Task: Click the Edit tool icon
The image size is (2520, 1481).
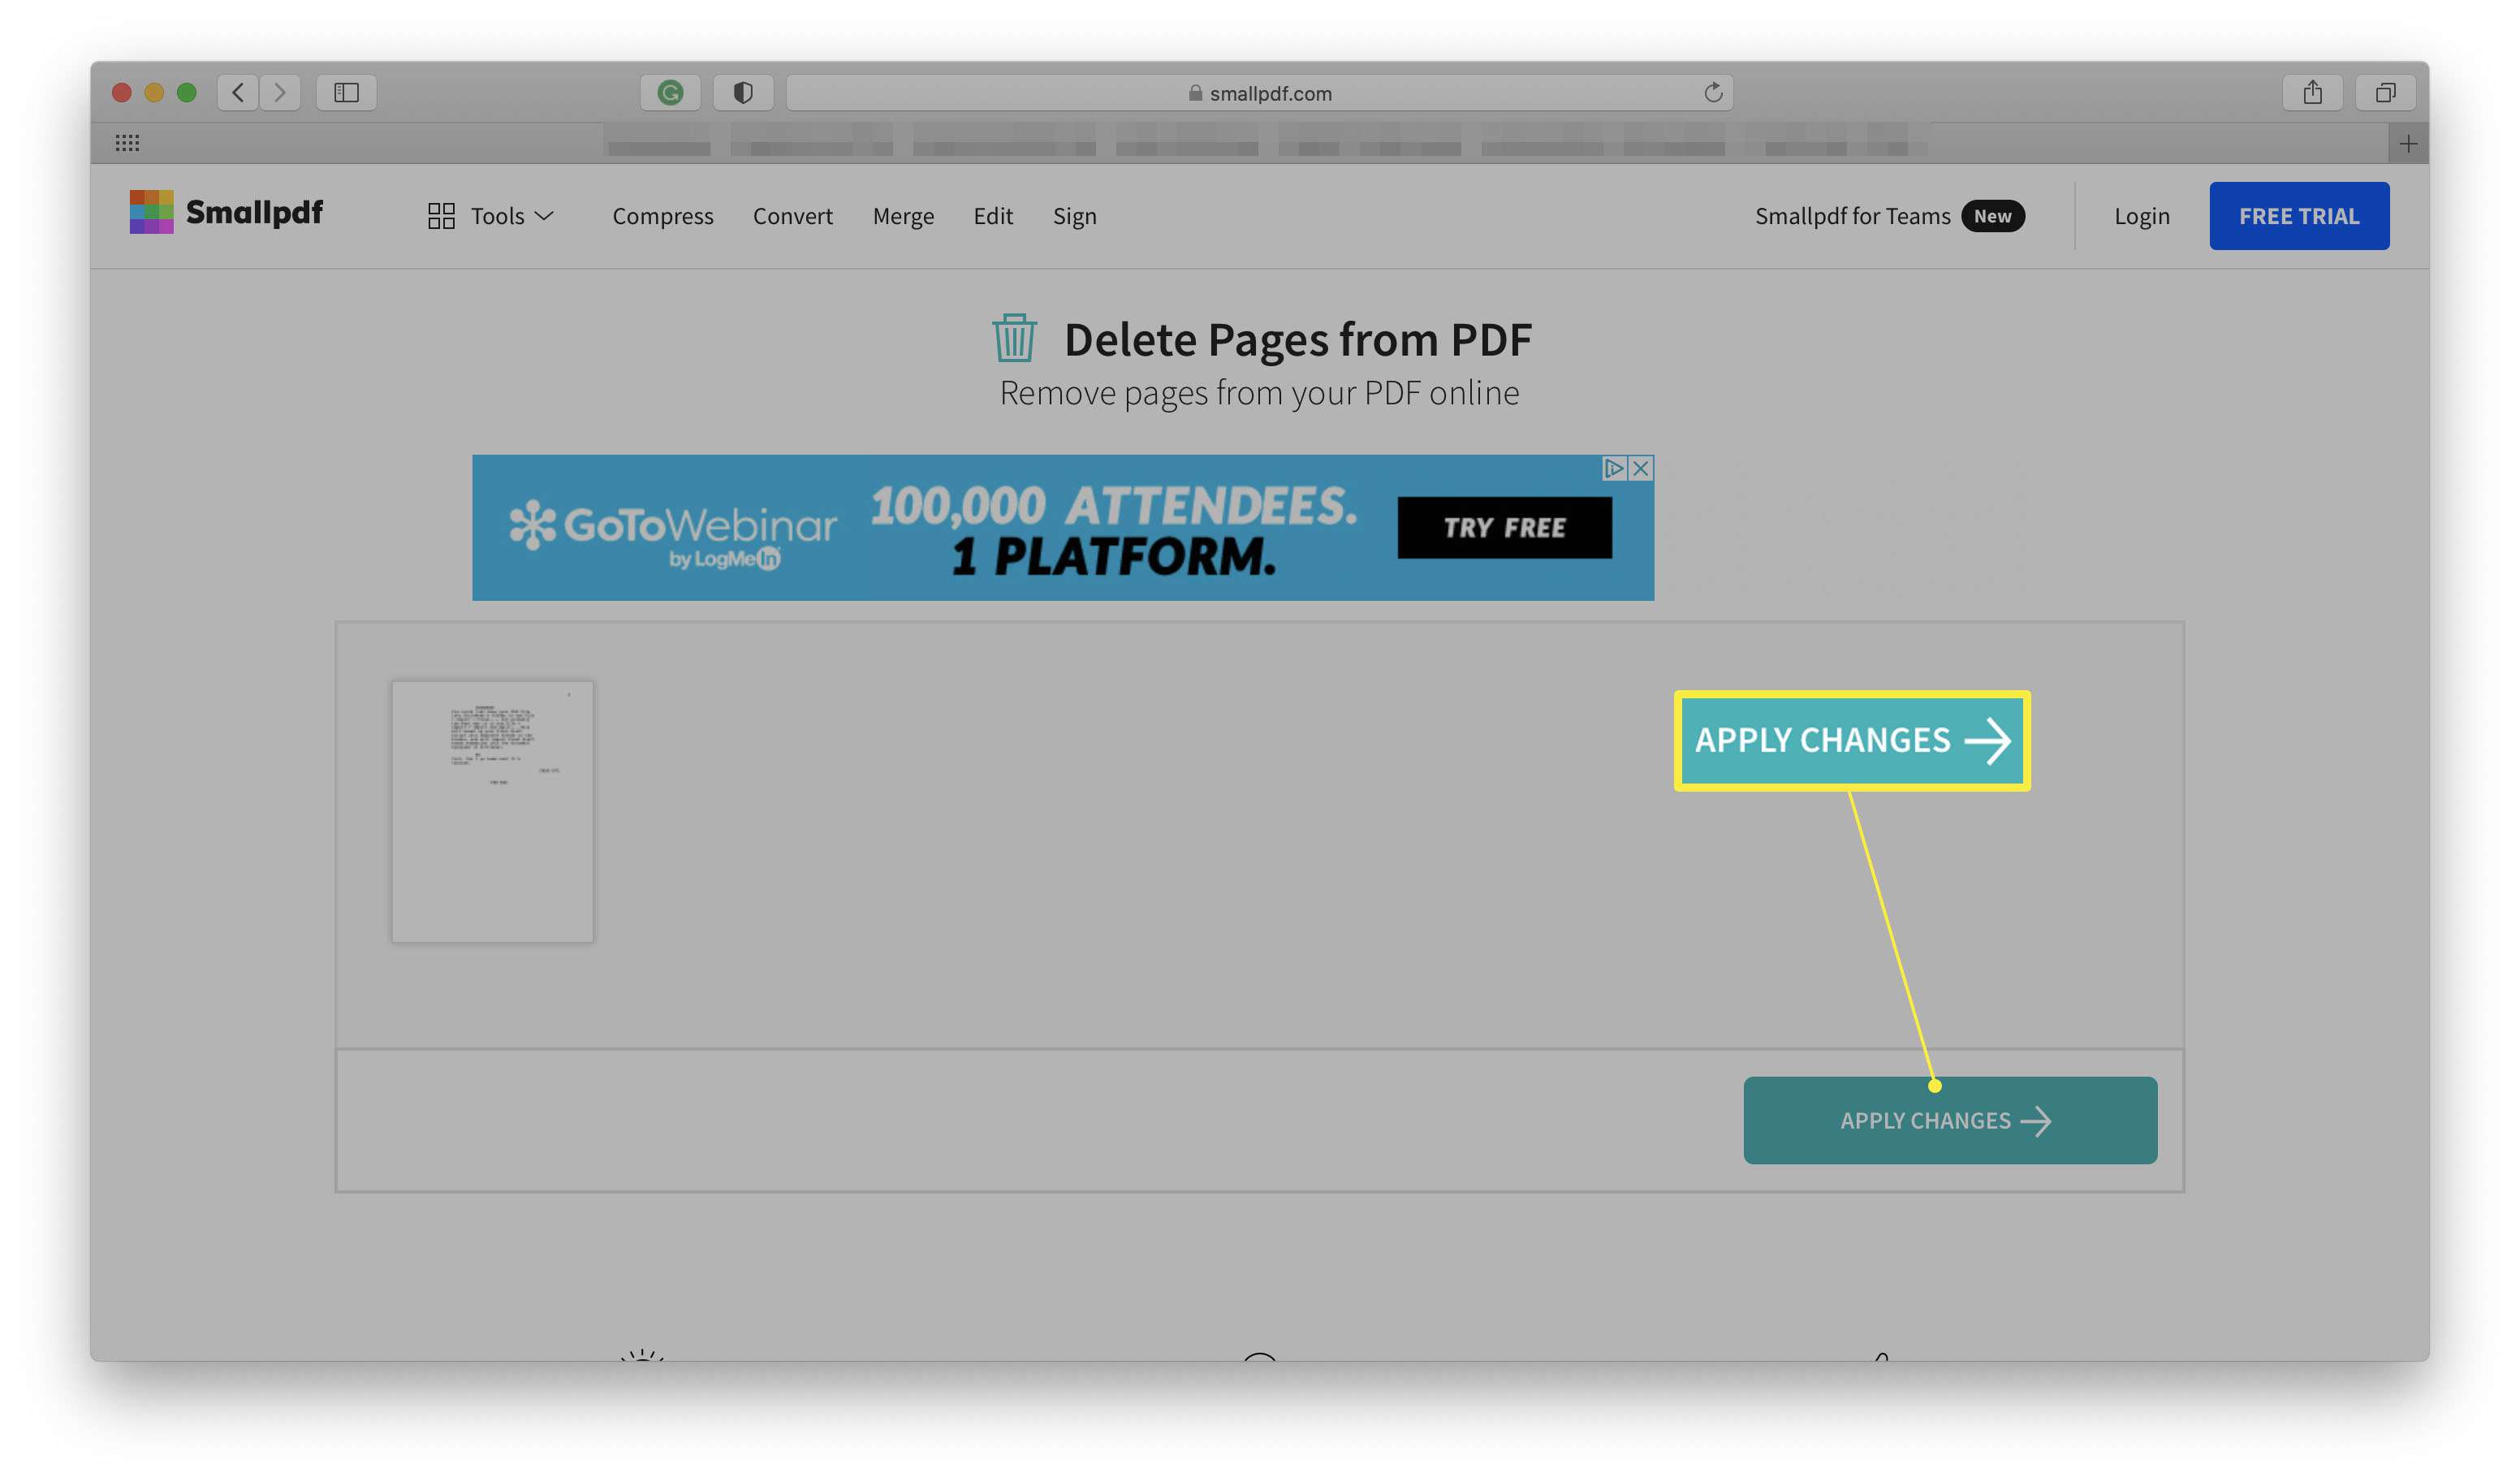Action: [x=992, y=215]
